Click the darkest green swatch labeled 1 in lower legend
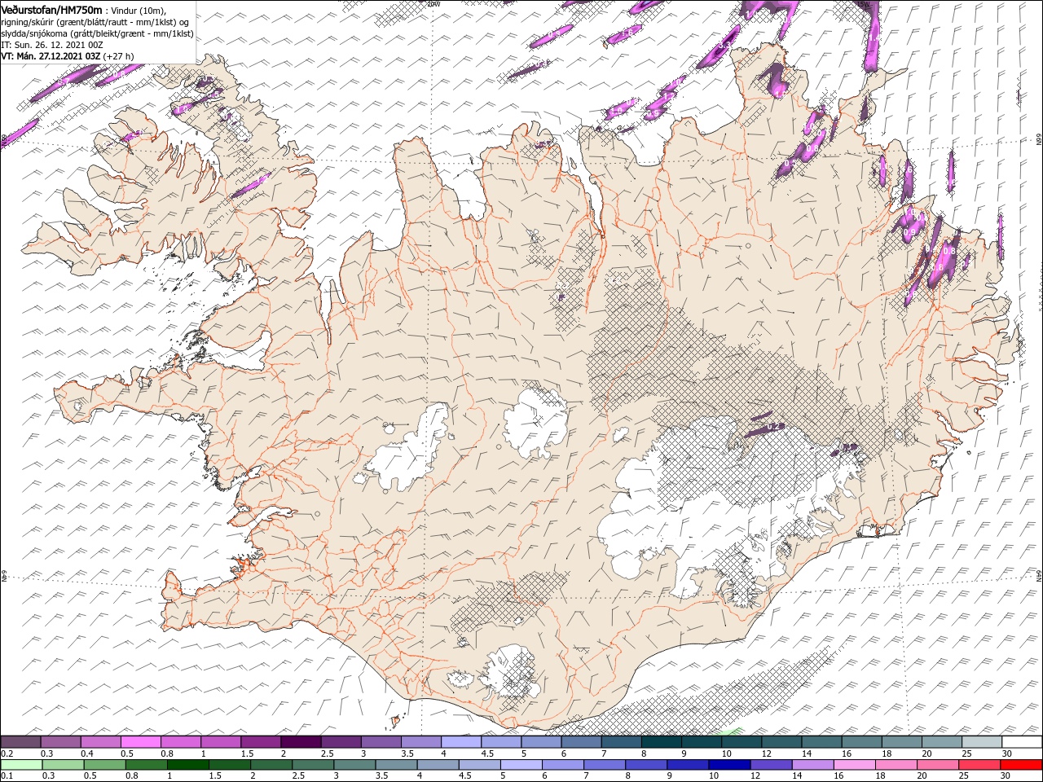 click(188, 765)
